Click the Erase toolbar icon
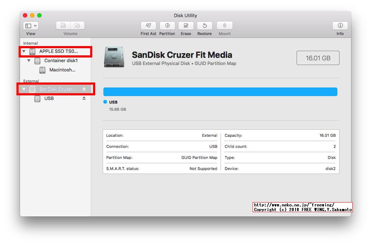The height and width of the screenshot is (245, 371). pos(186,25)
